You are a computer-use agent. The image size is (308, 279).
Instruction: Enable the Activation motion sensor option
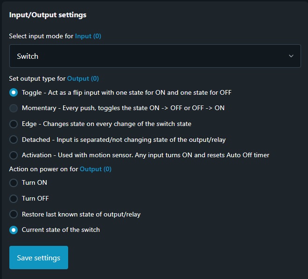click(x=14, y=155)
